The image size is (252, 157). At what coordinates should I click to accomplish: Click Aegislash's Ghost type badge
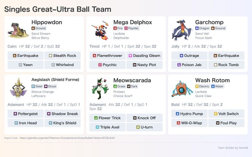tap(51, 86)
